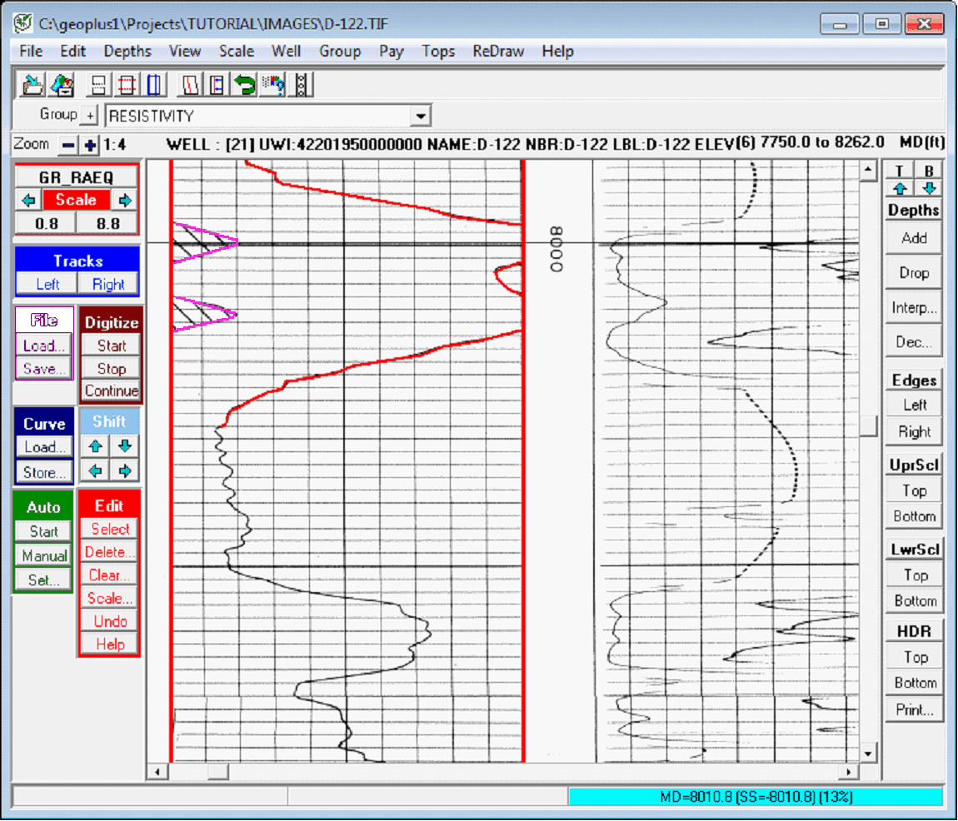Select the blue track edges icon

pyautogui.click(x=153, y=83)
